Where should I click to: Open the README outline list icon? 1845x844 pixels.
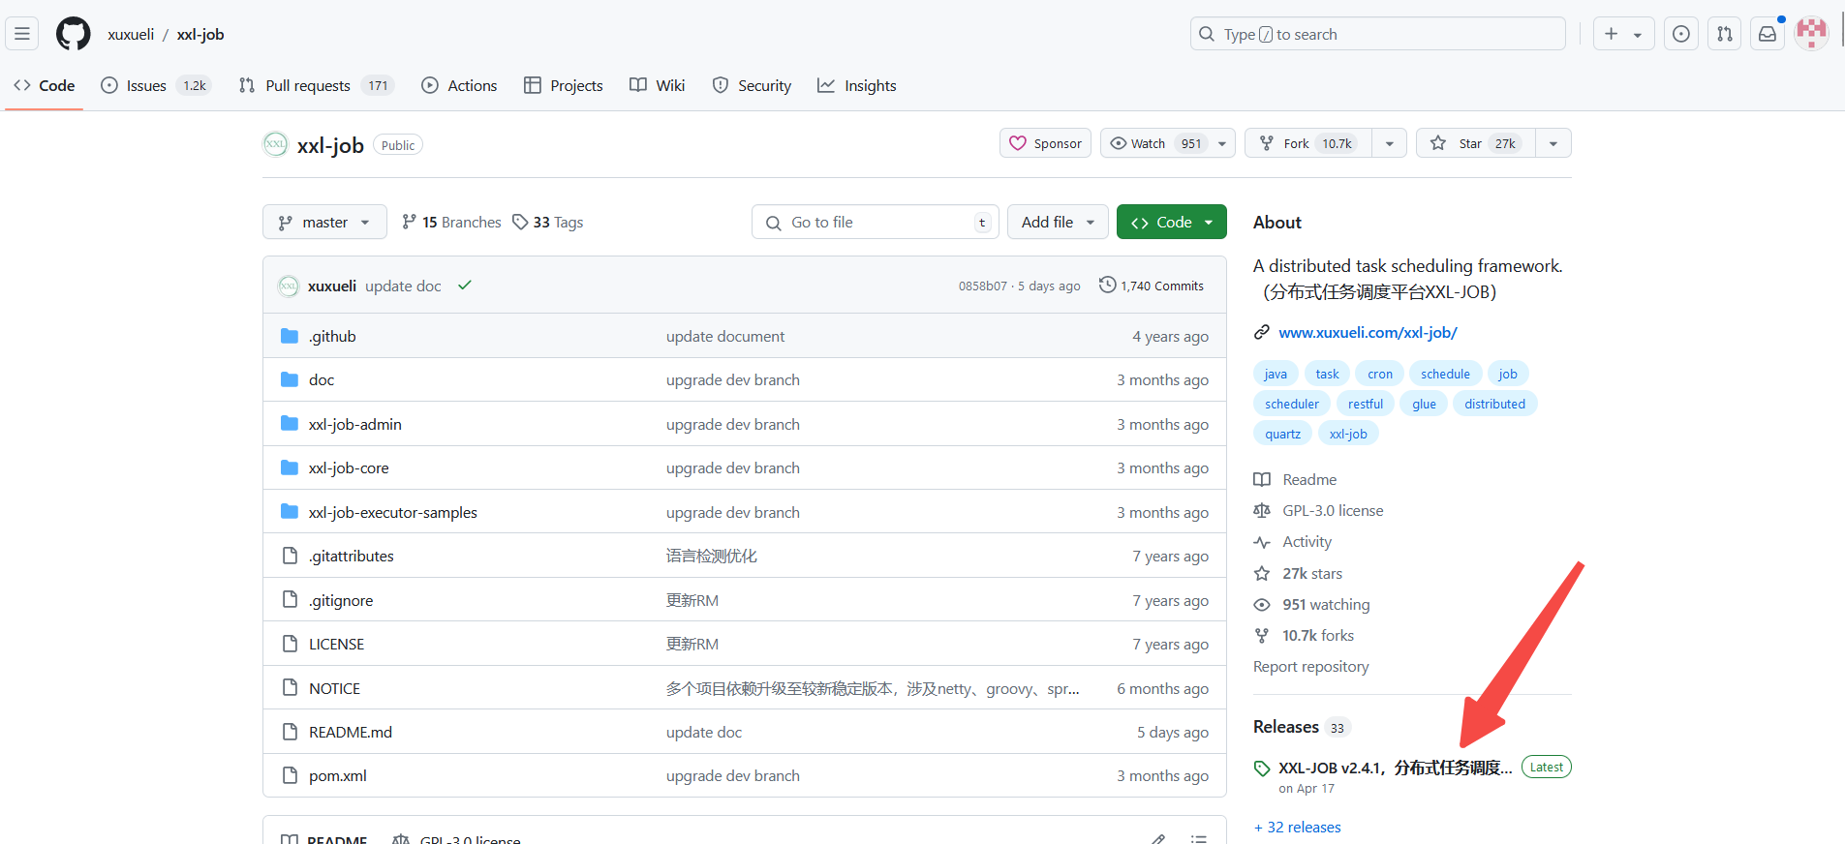(1199, 838)
